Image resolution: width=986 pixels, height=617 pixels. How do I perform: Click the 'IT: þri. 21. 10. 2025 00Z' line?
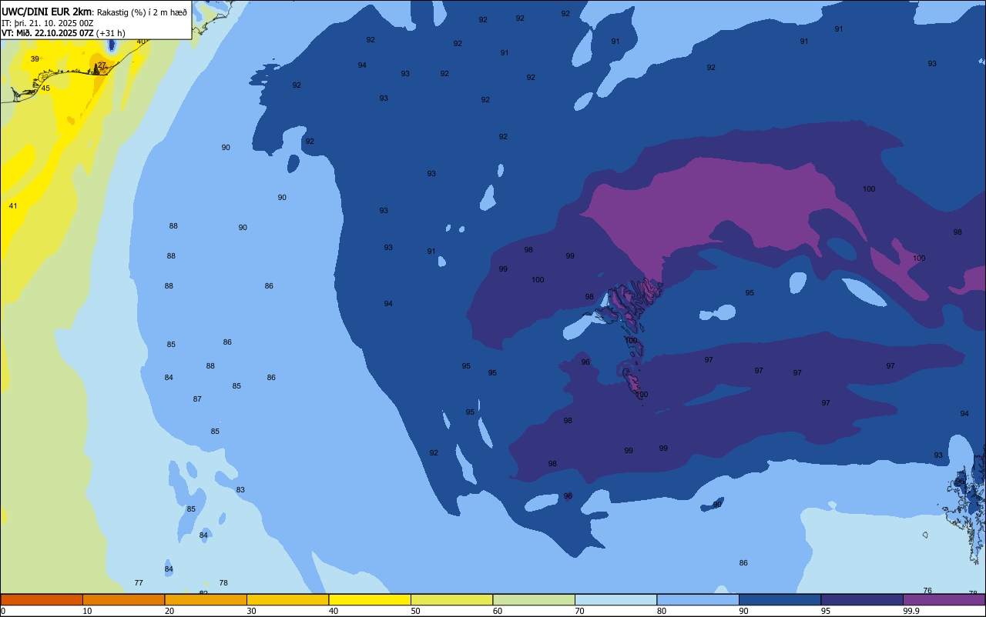[48, 23]
